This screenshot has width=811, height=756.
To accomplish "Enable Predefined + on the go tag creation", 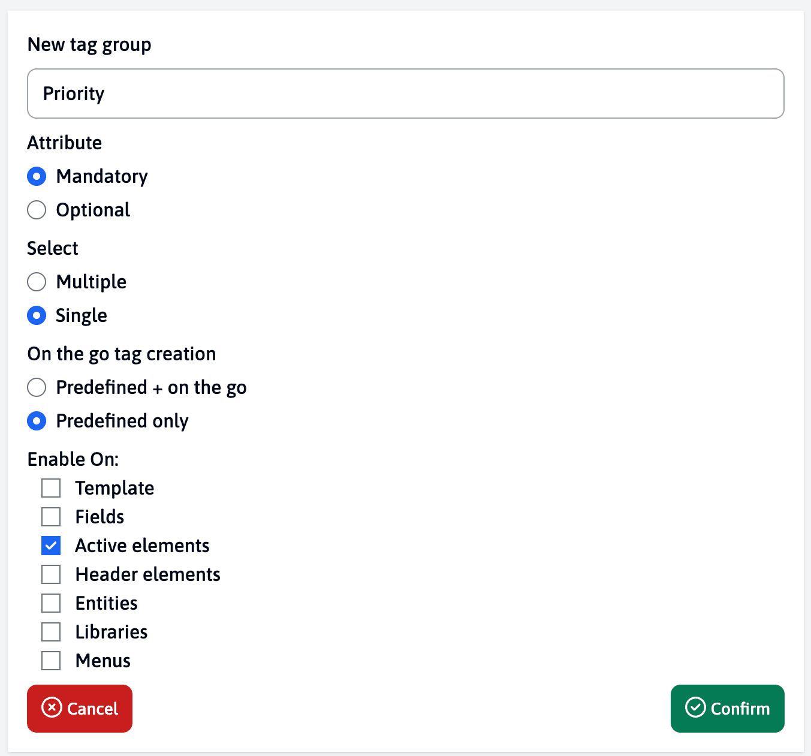I will [x=37, y=387].
